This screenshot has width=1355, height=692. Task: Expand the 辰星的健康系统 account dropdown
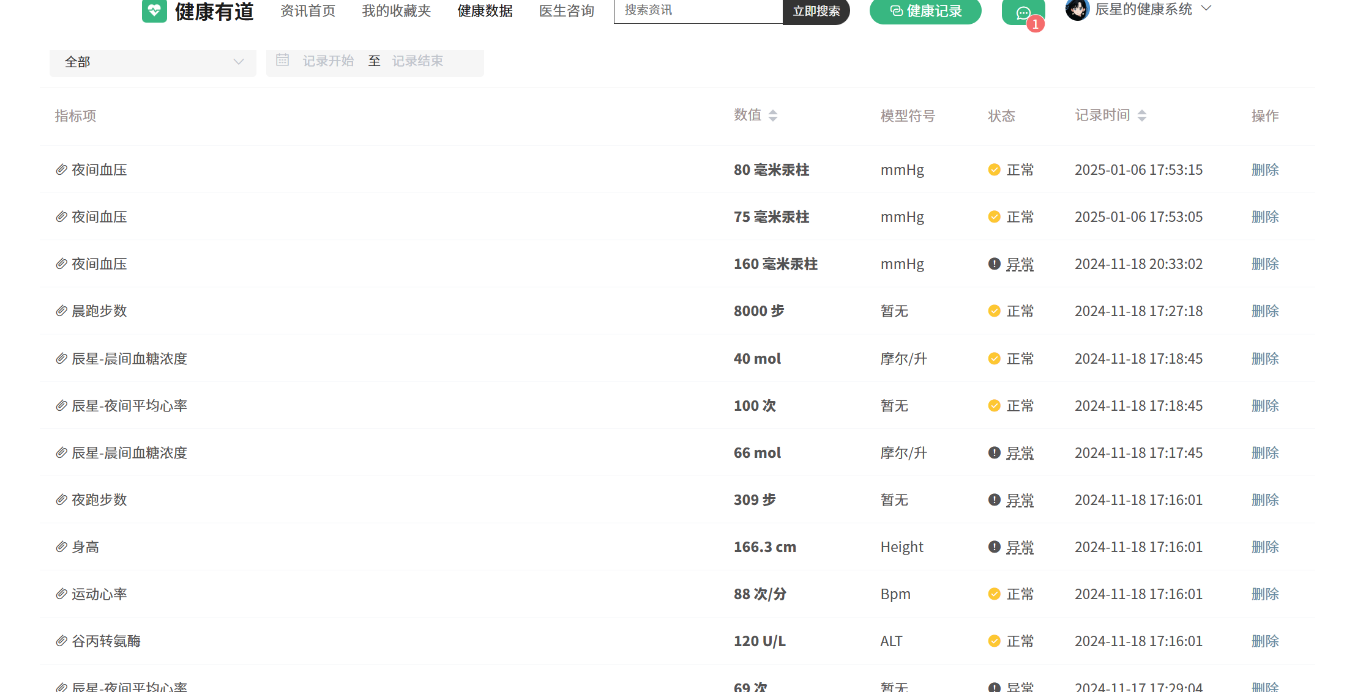[x=1205, y=9]
